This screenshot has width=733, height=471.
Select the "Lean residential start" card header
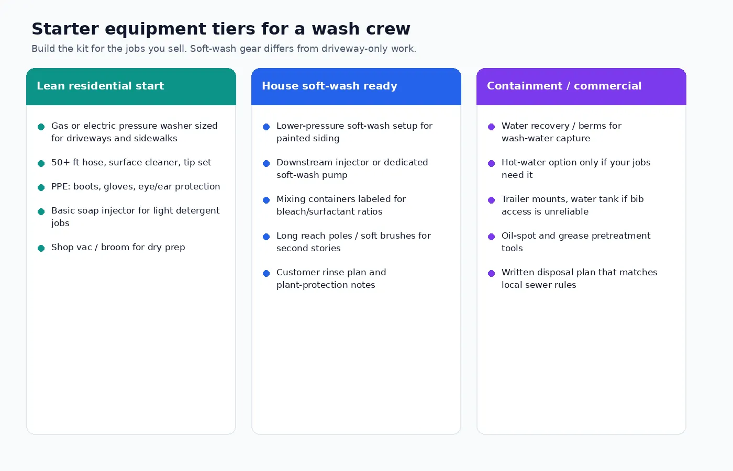(x=131, y=86)
